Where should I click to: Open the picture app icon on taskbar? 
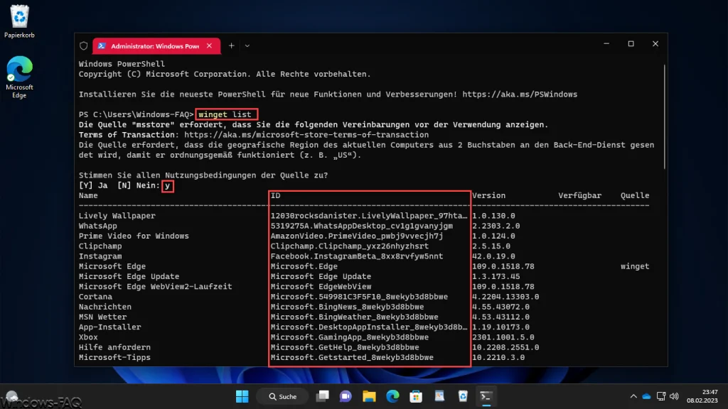tap(439, 396)
